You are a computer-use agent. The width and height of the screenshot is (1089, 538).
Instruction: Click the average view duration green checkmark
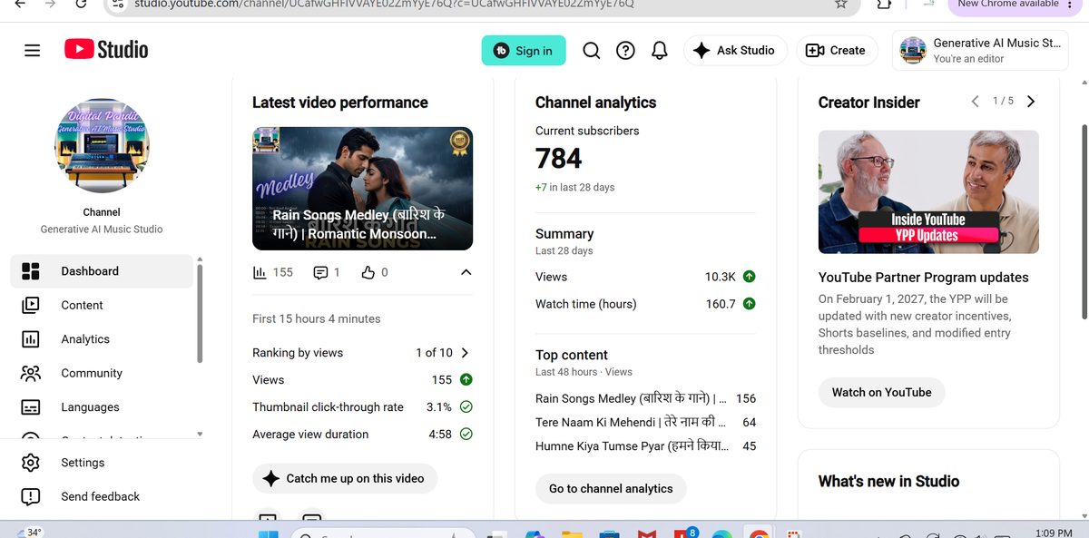[466, 435]
